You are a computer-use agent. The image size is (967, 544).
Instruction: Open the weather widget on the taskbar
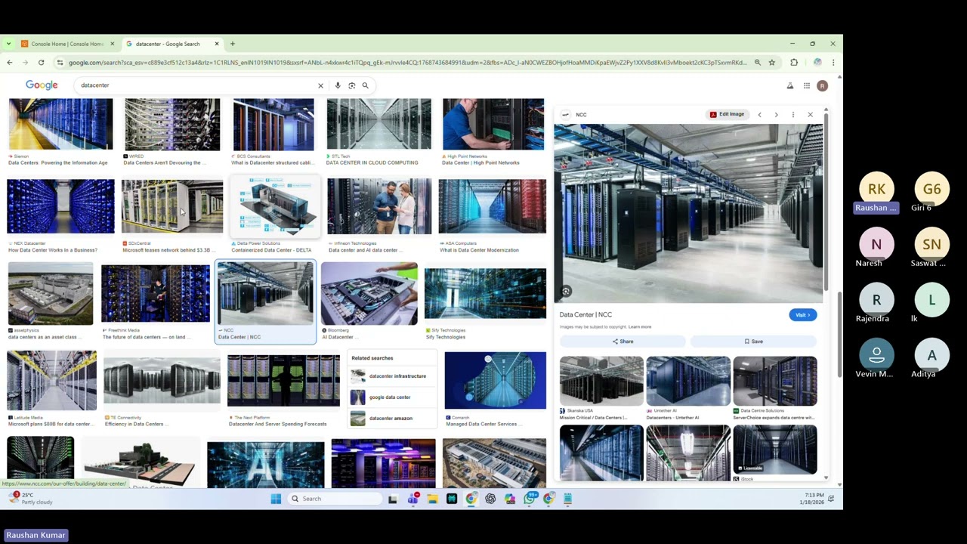coord(31,499)
